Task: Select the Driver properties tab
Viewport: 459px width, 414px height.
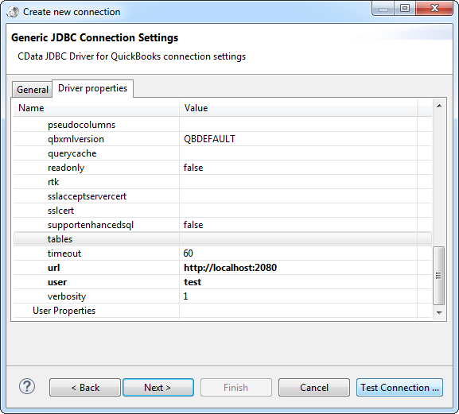Action: (x=92, y=88)
